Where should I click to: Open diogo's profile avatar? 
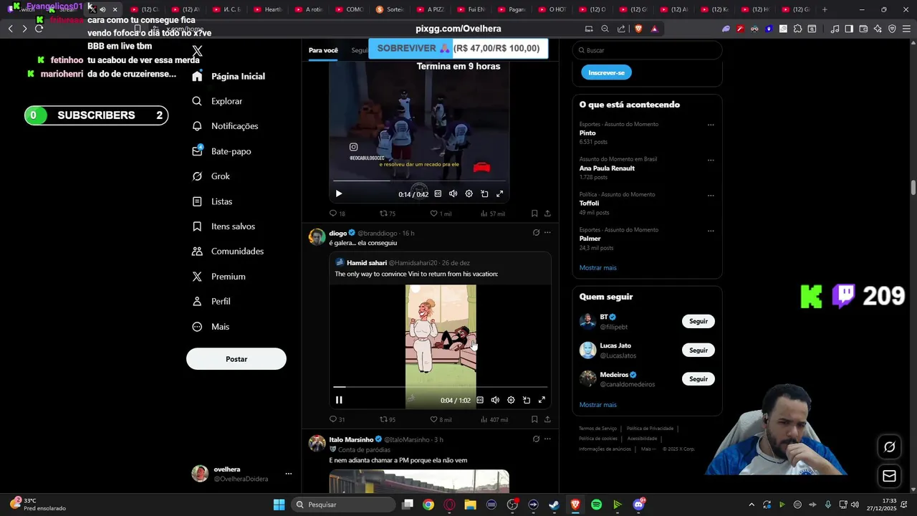[x=317, y=237]
